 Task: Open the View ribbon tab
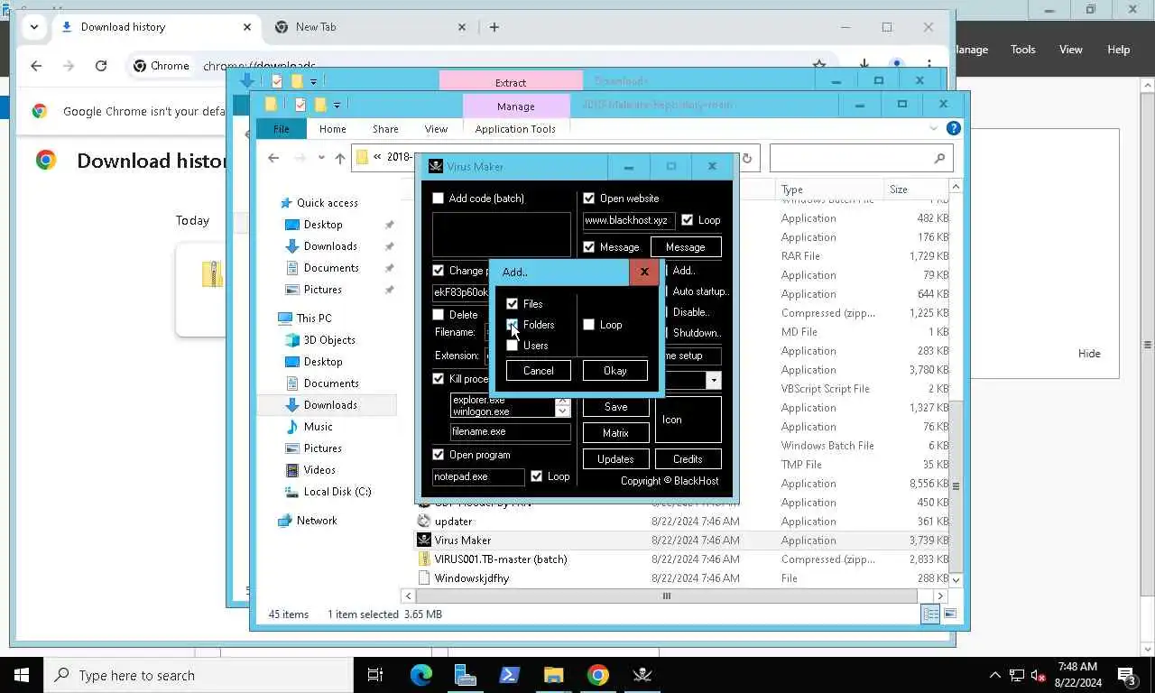click(x=436, y=129)
